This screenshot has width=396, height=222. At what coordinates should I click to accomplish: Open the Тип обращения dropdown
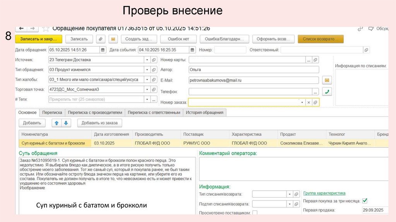coord(147,70)
